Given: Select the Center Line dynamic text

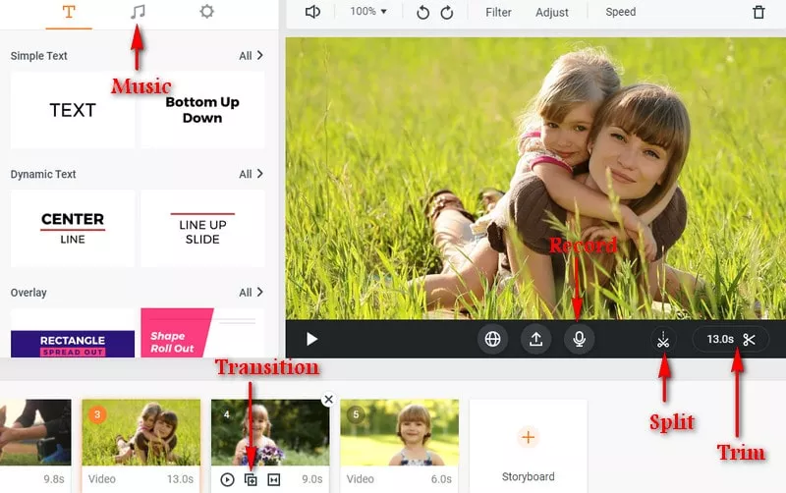Looking at the screenshot, I should (73, 229).
